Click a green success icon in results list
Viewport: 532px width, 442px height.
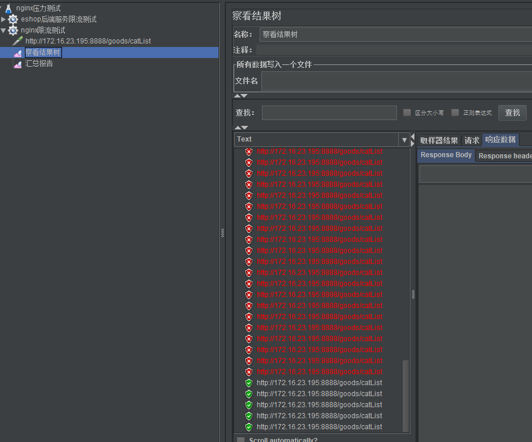coord(249,383)
